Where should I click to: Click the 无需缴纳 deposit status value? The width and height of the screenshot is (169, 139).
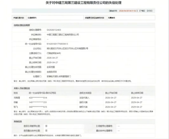(112, 18)
